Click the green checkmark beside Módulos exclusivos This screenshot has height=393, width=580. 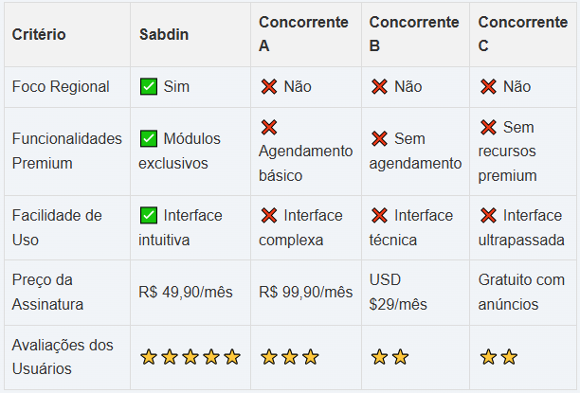click(x=149, y=138)
